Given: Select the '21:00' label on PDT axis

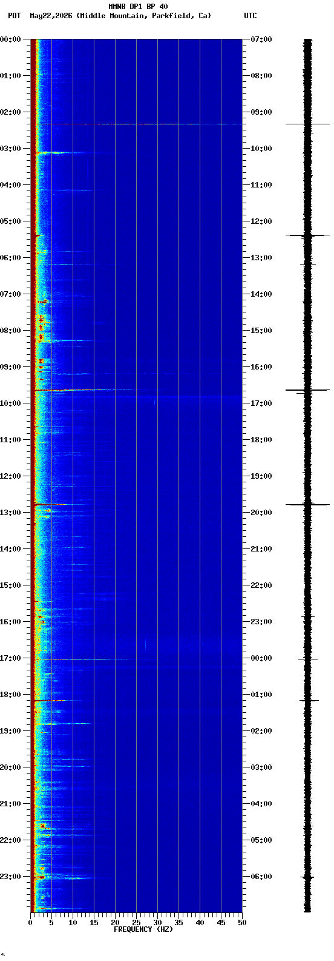Looking at the screenshot, I should [x=11, y=804].
